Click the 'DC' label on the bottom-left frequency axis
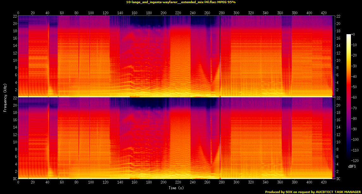This screenshot has width=362, height=194. (15, 179)
